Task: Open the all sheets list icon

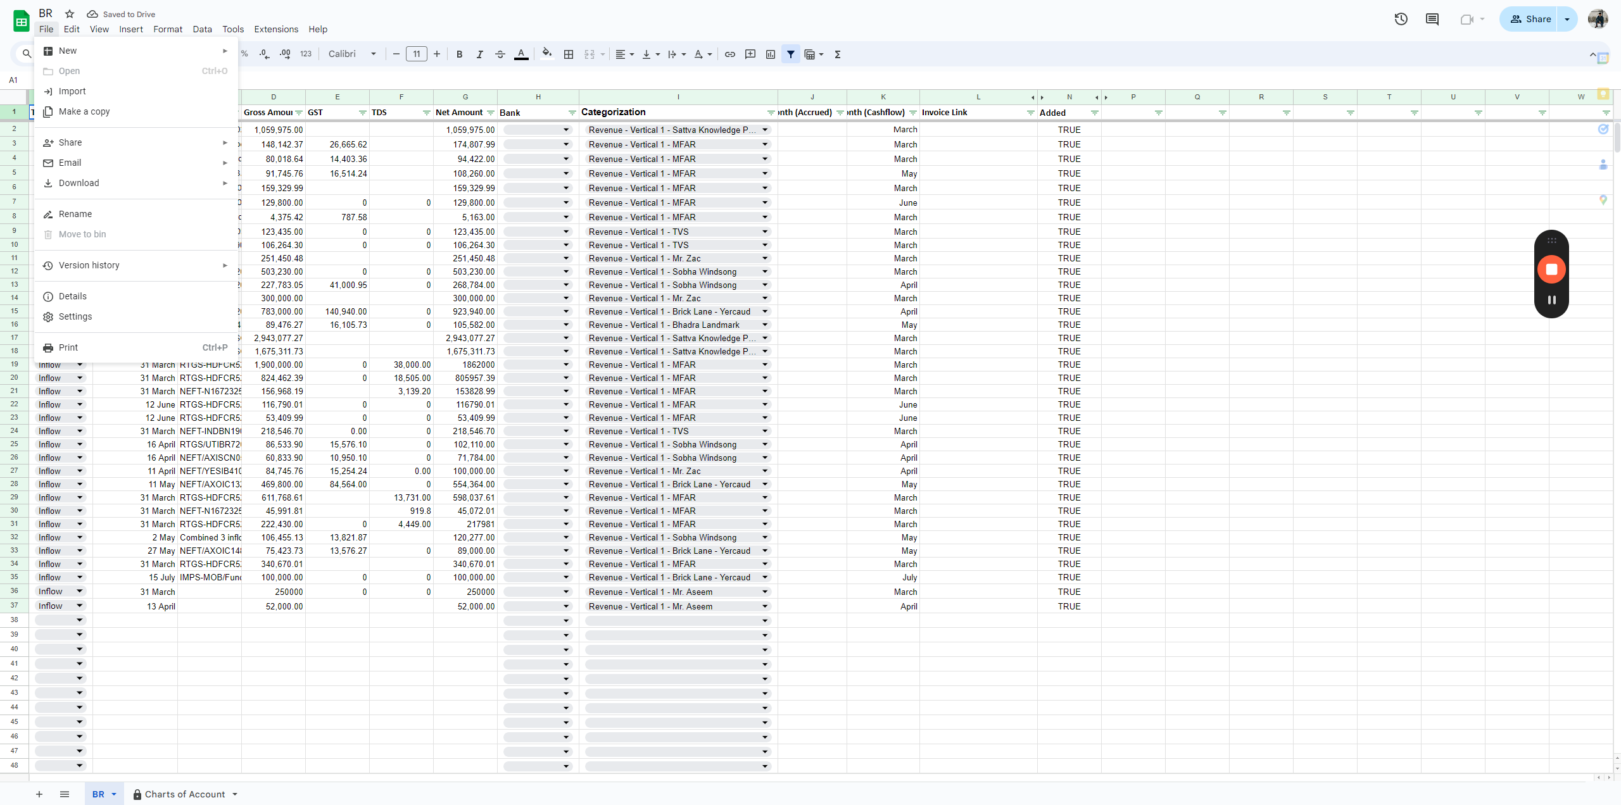Action: (65, 794)
